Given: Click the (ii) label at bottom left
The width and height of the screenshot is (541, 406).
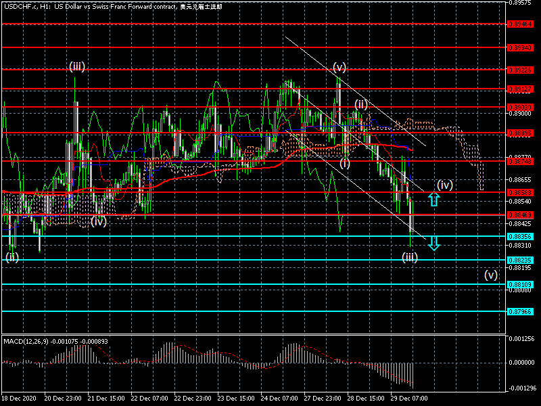Looking at the screenshot, I should pyautogui.click(x=12, y=256).
